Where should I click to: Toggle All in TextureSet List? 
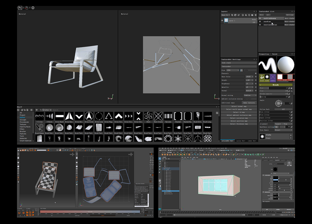click(268, 15)
